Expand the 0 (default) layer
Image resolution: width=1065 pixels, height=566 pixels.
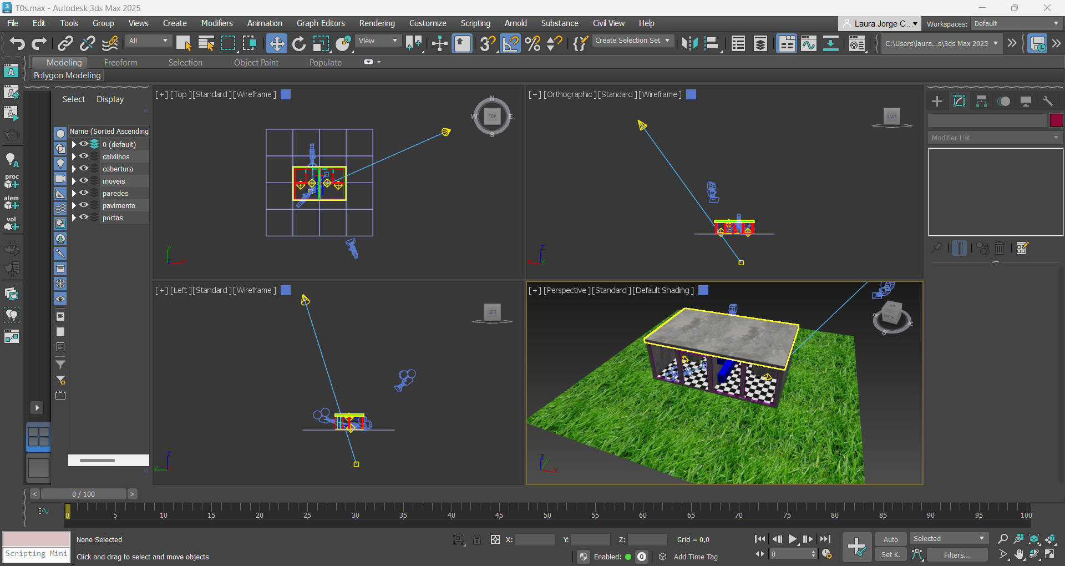73,144
